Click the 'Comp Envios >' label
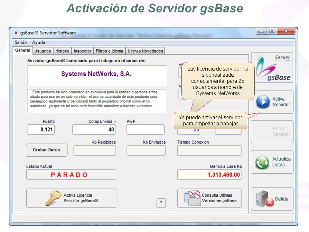Viewport: 309px width, 232px height. pyautogui.click(x=102, y=121)
